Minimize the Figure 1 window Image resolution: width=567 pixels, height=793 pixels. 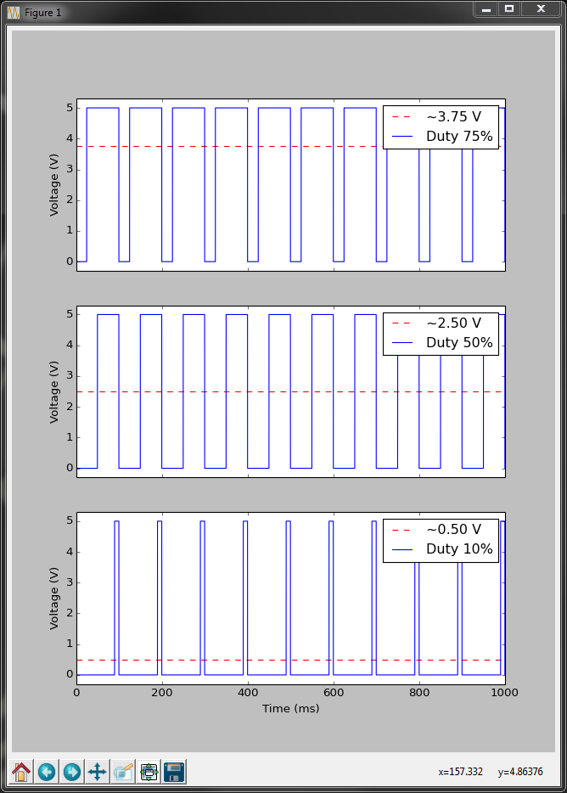click(x=486, y=9)
